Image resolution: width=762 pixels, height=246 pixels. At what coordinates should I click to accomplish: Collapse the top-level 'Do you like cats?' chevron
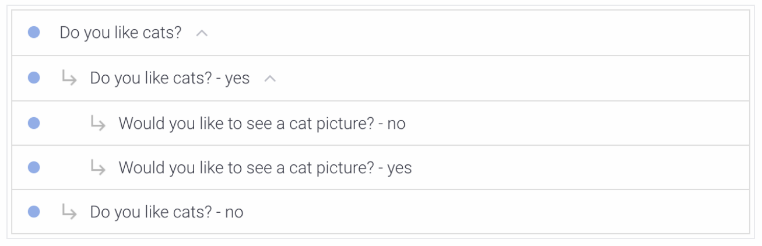point(202,33)
